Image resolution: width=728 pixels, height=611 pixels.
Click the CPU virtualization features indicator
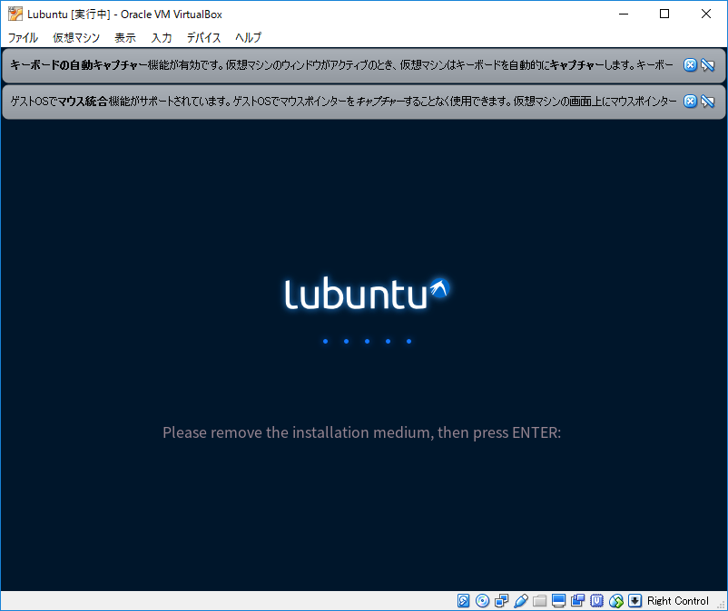(596, 601)
